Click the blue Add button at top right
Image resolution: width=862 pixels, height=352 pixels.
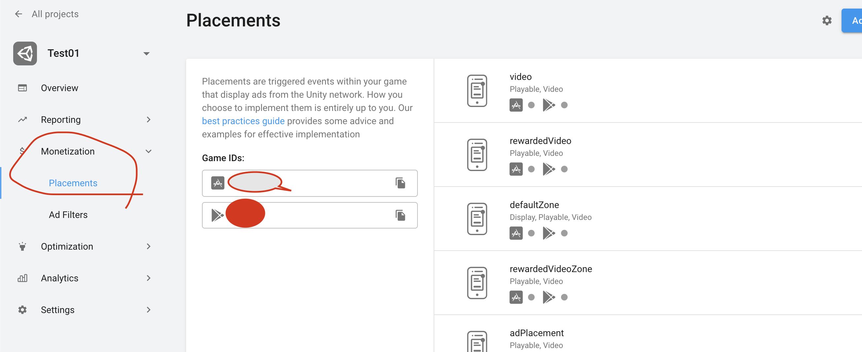click(852, 20)
